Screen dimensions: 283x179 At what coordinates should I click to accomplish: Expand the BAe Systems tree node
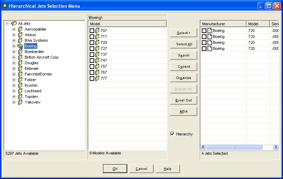click(14, 41)
